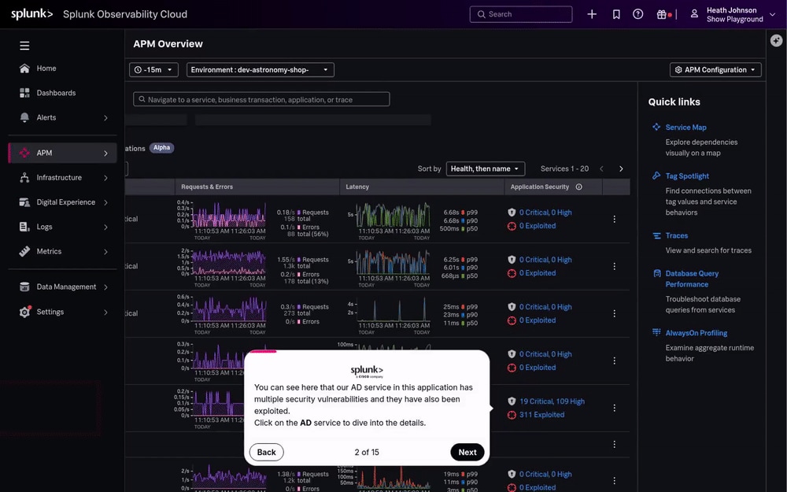Expand the user account menu chevron
This screenshot has height=492, width=787.
[773, 14]
